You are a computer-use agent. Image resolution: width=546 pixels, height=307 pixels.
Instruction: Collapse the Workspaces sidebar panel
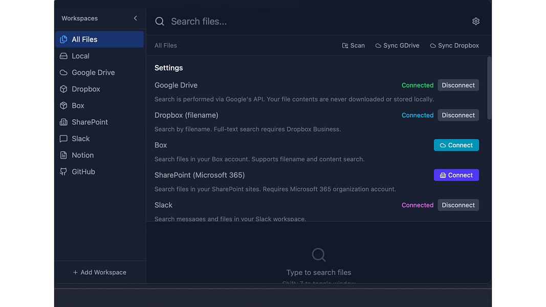click(135, 17)
